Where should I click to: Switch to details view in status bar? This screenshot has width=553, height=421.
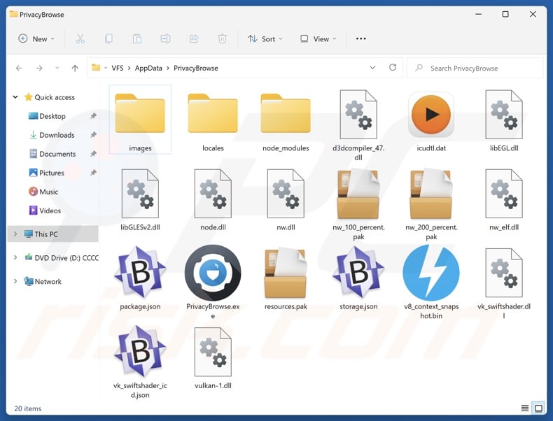[x=525, y=408]
